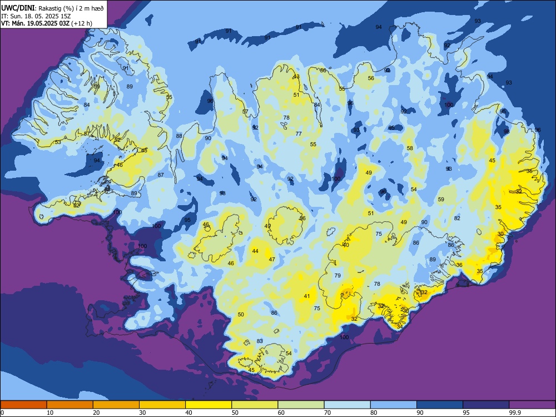Select the orange 10–20 legend color band

(x=70, y=405)
